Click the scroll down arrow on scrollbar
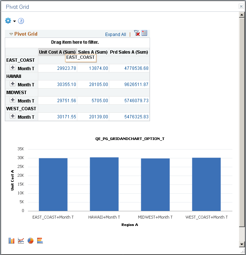The width and height of the screenshot is (246, 255). click(242, 244)
